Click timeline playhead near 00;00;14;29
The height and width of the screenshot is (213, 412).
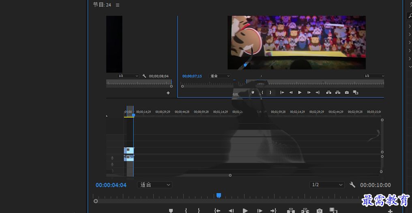[133, 115]
